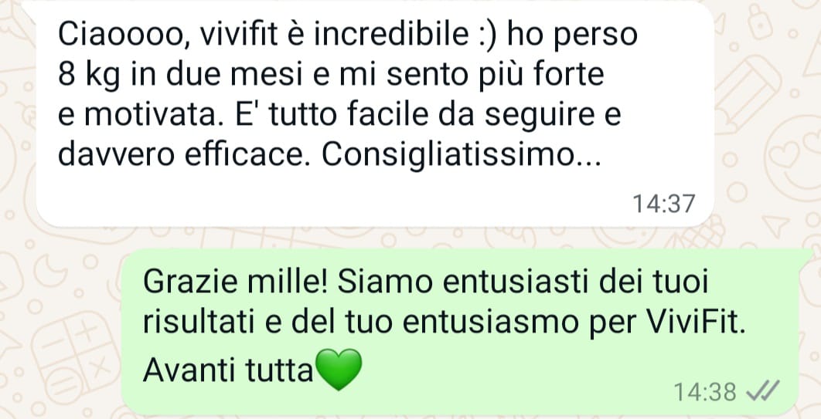Tap the 14:38 timestamp
The image size is (821, 419).
click(x=705, y=391)
